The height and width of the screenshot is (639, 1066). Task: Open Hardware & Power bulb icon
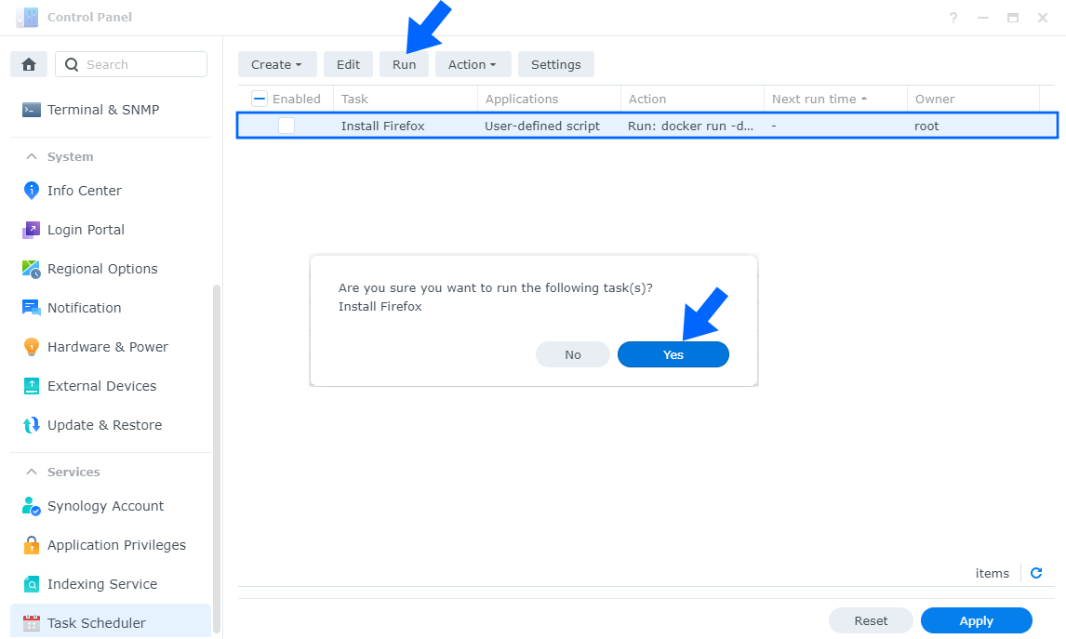pyautogui.click(x=32, y=347)
